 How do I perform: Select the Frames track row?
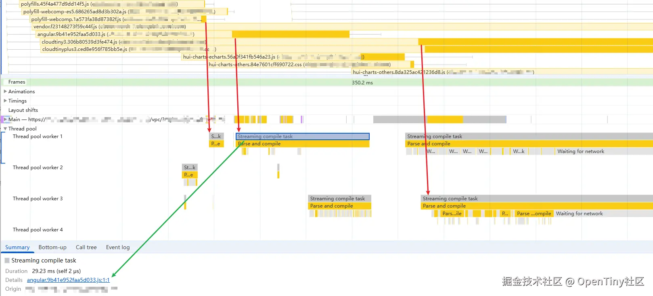tap(326, 82)
